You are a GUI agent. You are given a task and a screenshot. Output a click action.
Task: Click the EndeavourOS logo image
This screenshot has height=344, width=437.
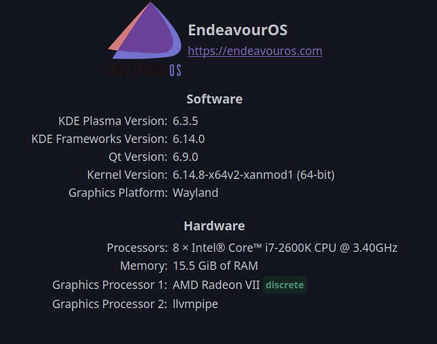145,39
